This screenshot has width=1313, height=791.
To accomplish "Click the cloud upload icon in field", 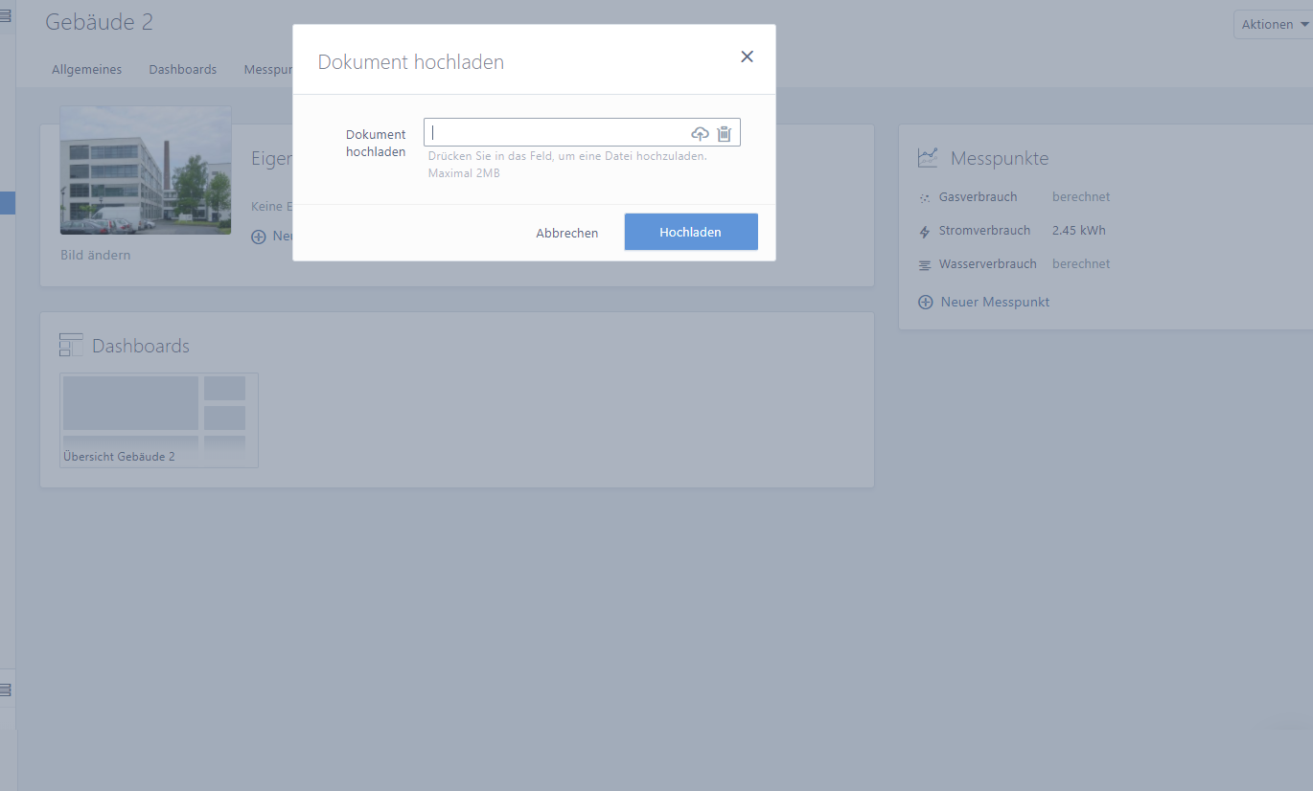I will [700, 134].
